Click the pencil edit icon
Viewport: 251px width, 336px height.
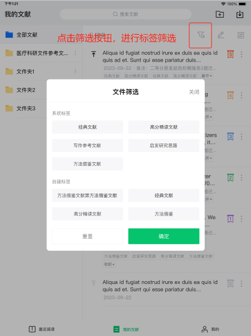(221, 35)
